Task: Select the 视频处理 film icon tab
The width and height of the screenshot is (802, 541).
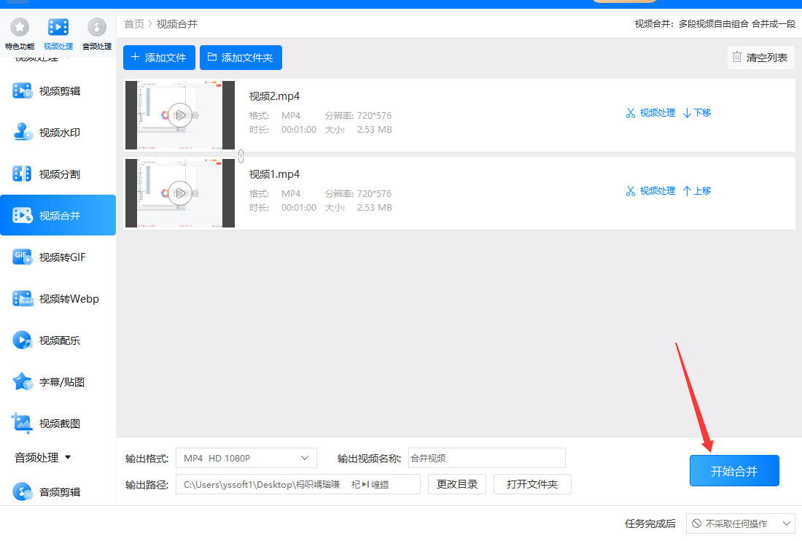Action: (x=58, y=34)
